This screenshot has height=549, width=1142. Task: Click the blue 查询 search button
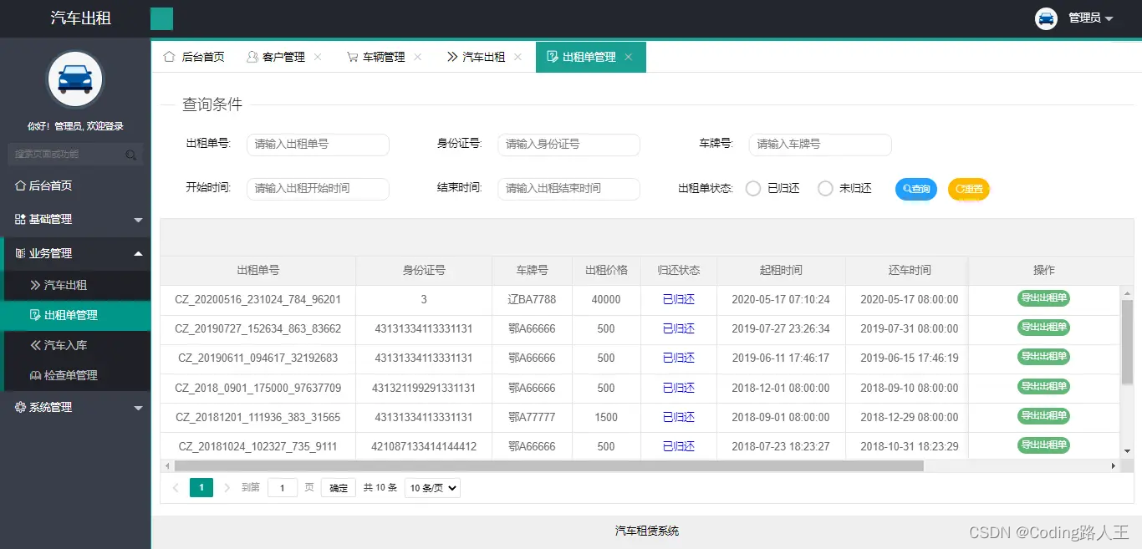[916, 189]
